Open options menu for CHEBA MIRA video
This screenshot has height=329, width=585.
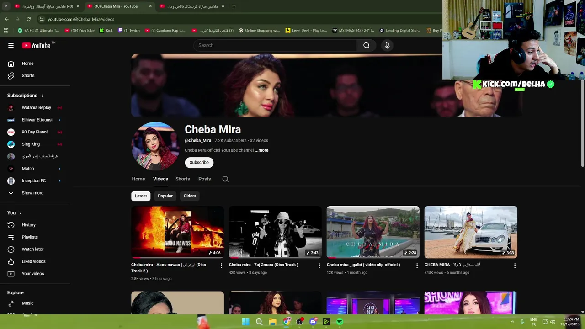coord(515,265)
